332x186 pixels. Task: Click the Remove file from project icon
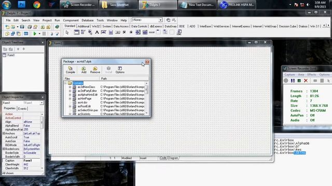tap(48, 27)
